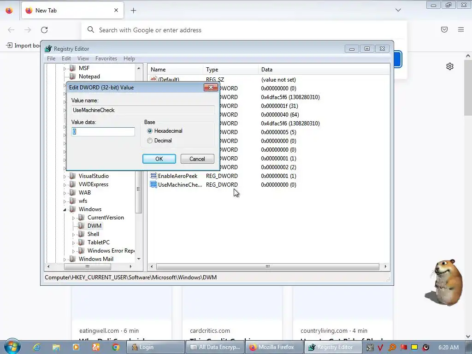Open a new Firefox tab with plus
The image size is (472, 354).
click(x=133, y=11)
